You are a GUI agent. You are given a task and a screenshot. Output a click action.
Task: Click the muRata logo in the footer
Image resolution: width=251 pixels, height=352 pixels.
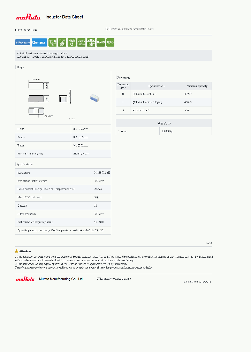click(25, 279)
